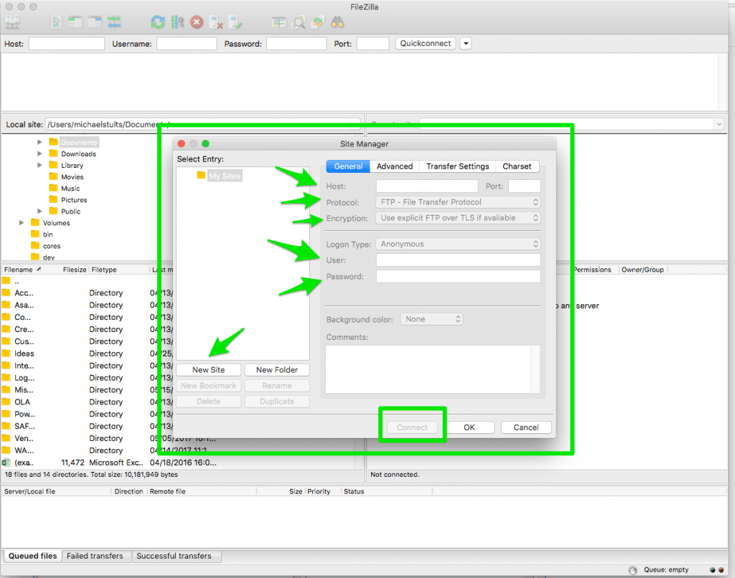The height and width of the screenshot is (578, 735).
Task: Click the Host input field
Action: (x=426, y=186)
